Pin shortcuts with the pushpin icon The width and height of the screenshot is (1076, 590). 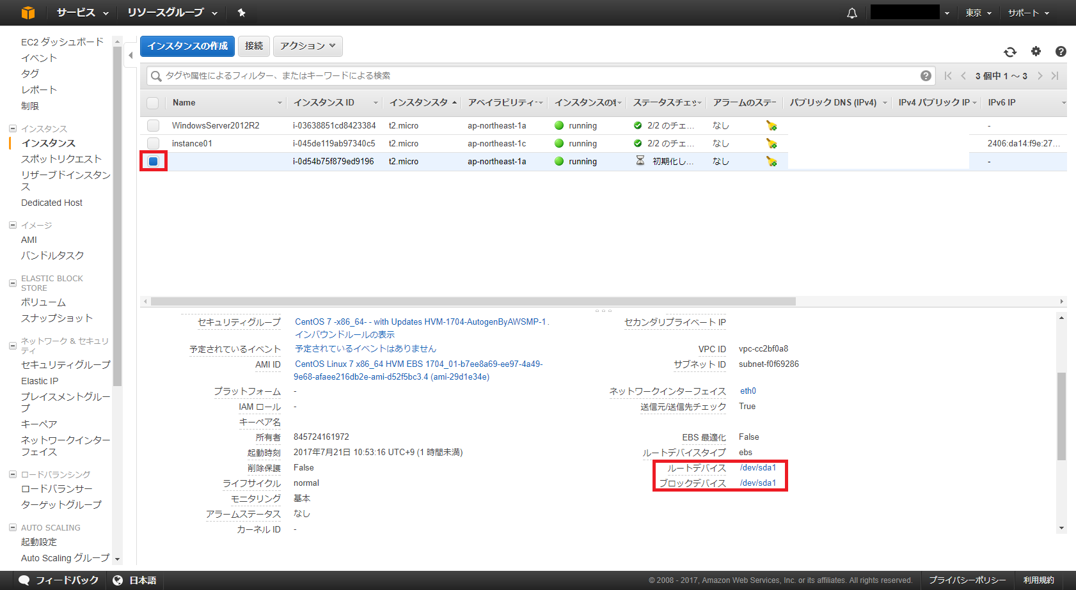241,13
